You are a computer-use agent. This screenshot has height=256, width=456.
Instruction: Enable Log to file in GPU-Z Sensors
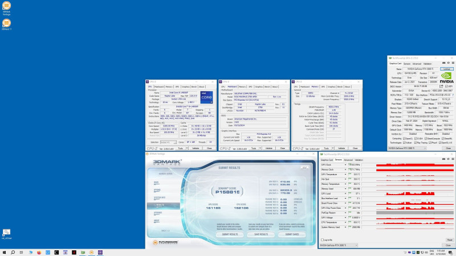click(x=322, y=240)
